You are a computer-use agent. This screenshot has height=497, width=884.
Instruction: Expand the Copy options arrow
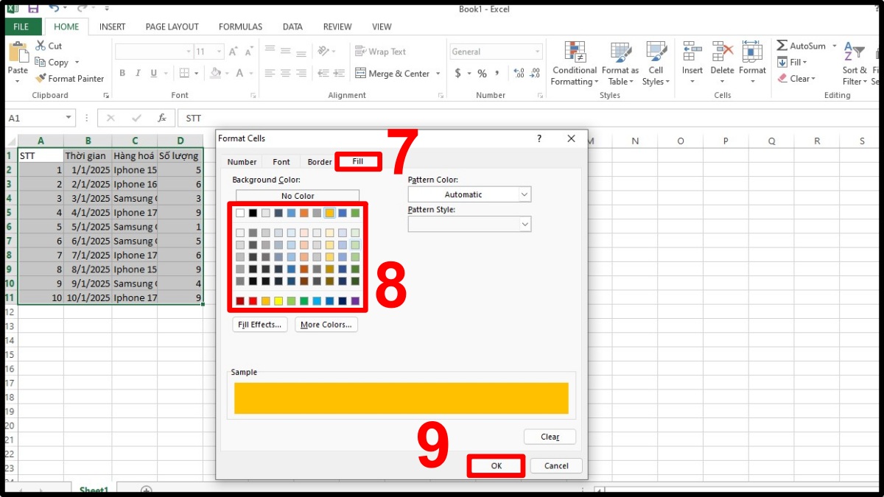(x=77, y=63)
